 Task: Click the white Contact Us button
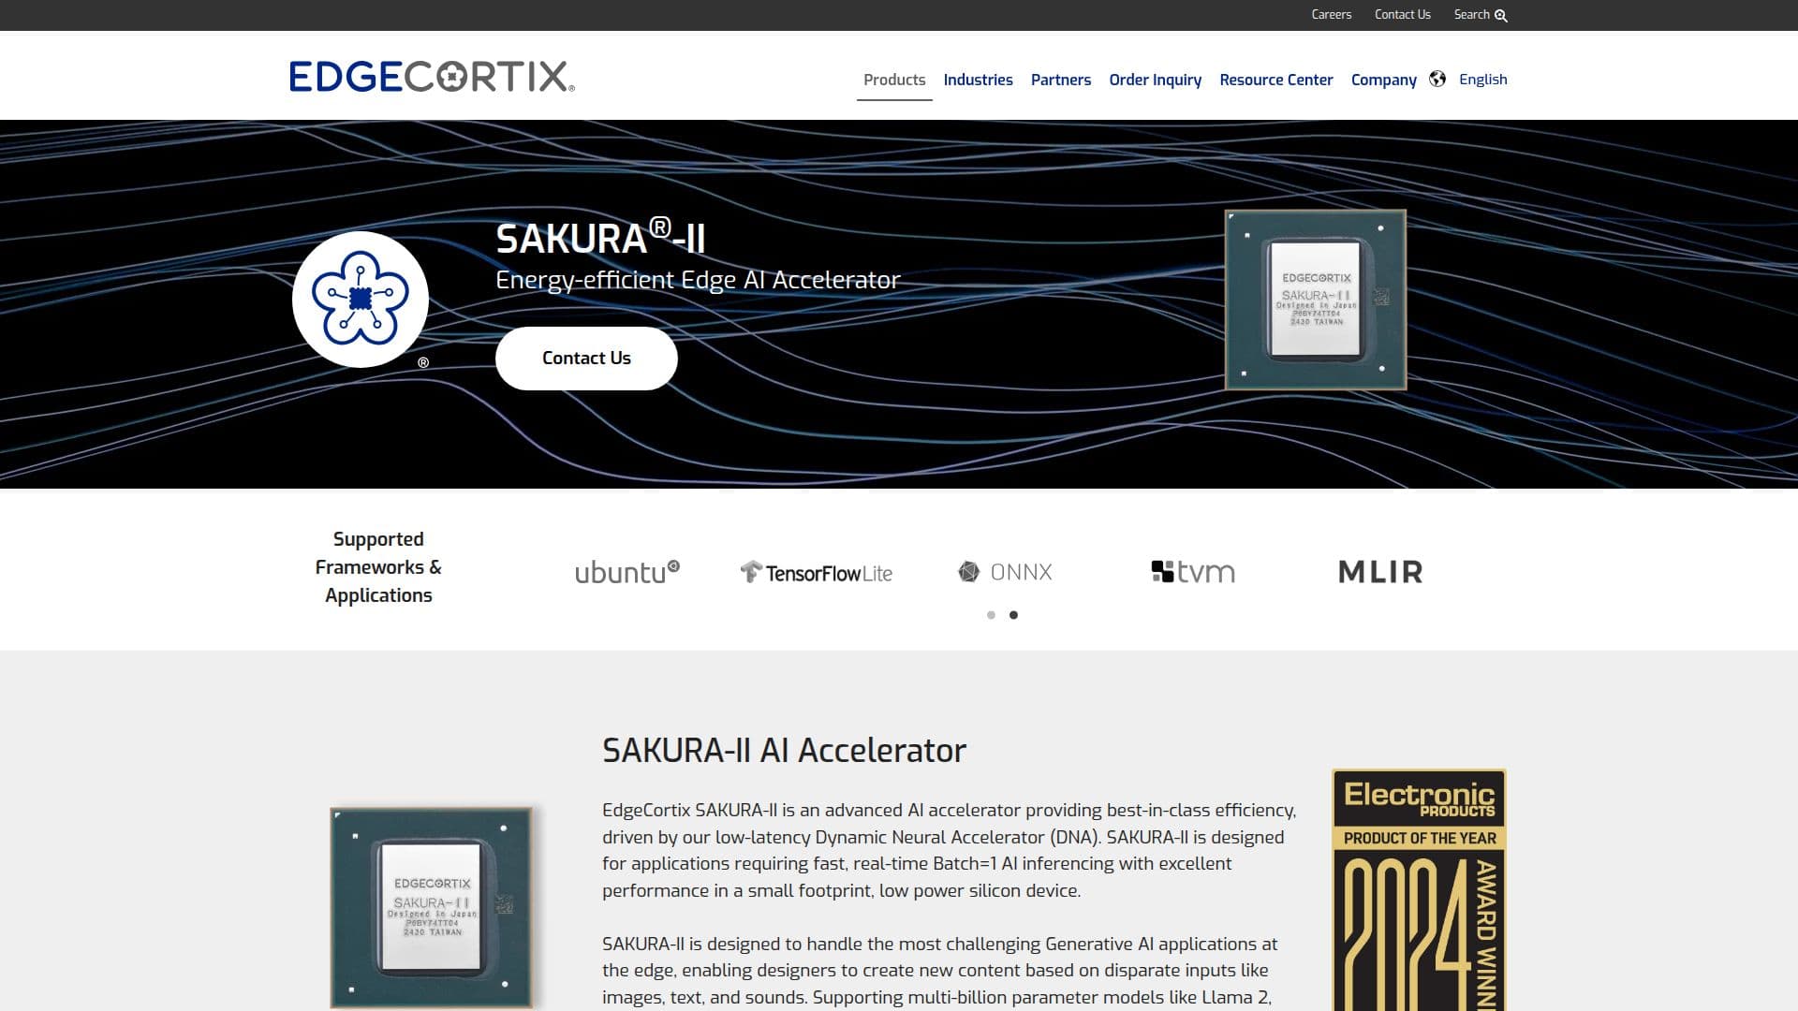[x=586, y=359]
